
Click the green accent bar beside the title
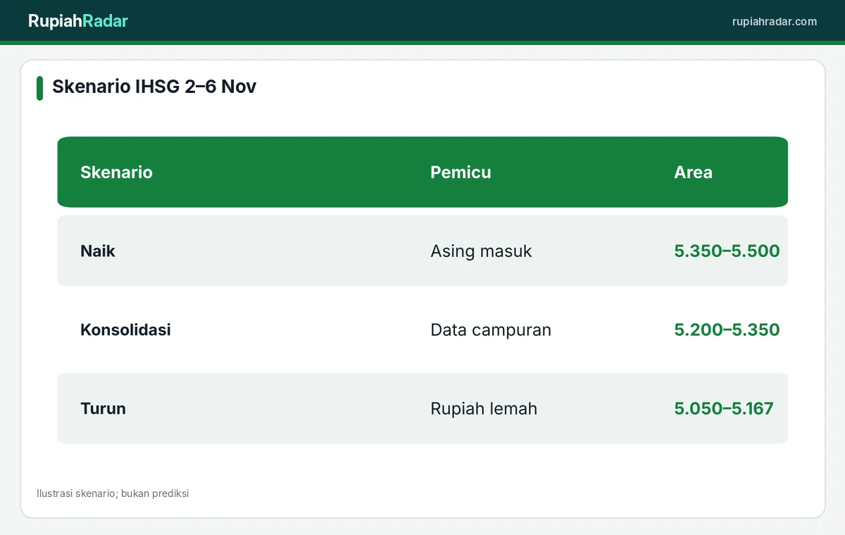[x=39, y=88]
